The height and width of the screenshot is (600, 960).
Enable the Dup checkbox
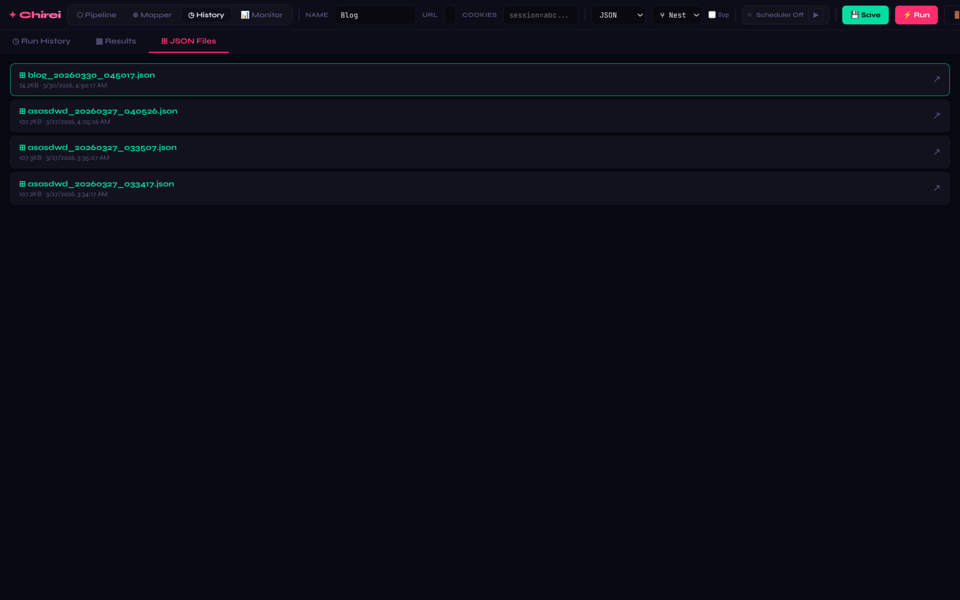[x=712, y=15]
